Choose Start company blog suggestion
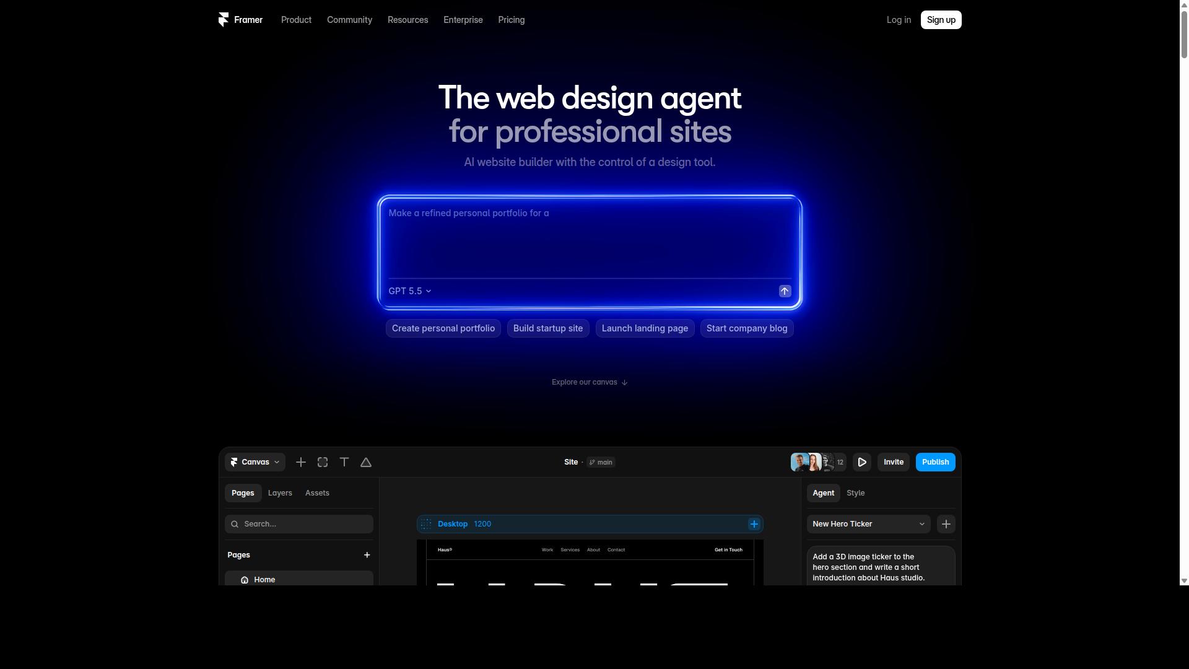The width and height of the screenshot is (1189, 669). pyautogui.click(x=747, y=328)
